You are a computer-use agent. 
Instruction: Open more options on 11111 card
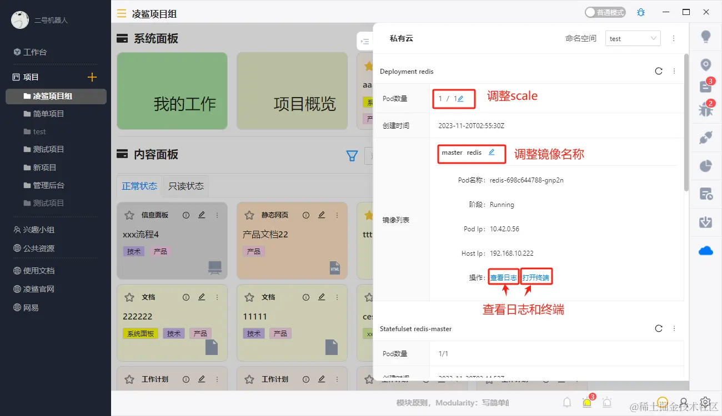coord(337,297)
